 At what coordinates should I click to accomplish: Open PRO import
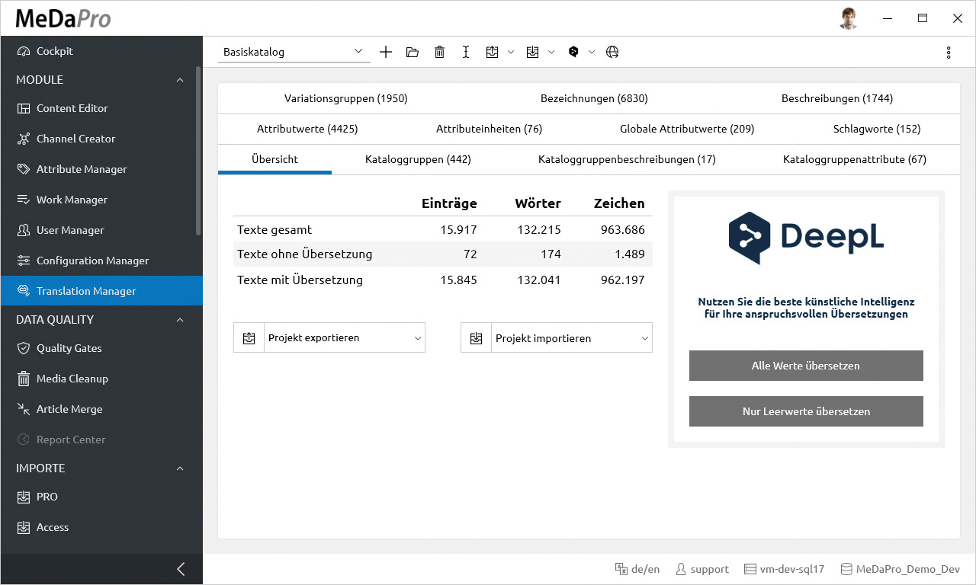click(x=101, y=497)
